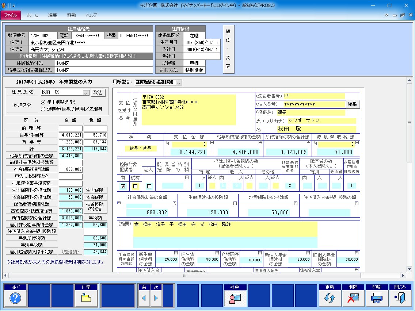Select 退職者(給与所得)用/乙欄等 radio option

[43, 109]
